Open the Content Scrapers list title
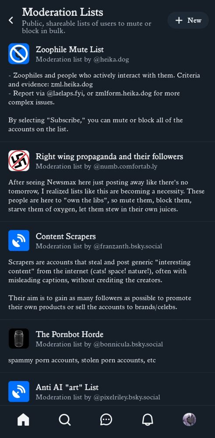 tap(66, 237)
